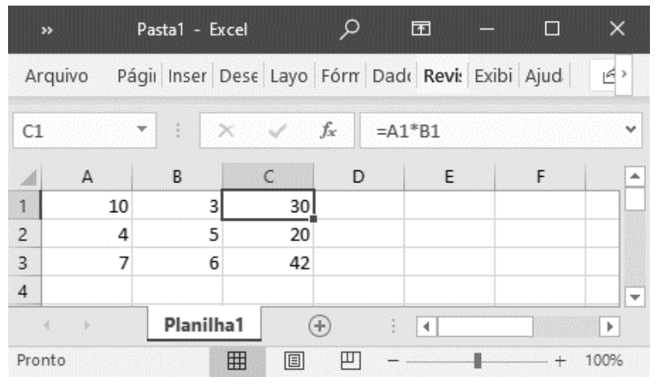Select all cells corner triangle
Viewport: 658px width, 385px height.
click(27, 178)
